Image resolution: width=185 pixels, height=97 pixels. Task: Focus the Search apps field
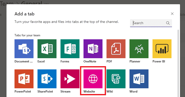[x=151, y=23]
